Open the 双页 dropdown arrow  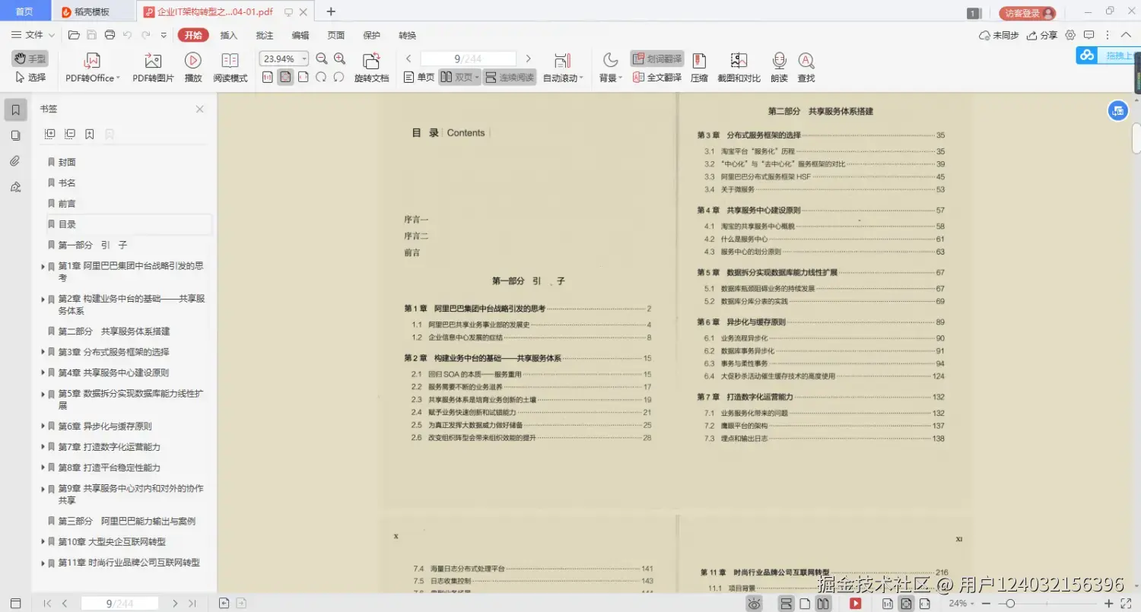click(478, 78)
